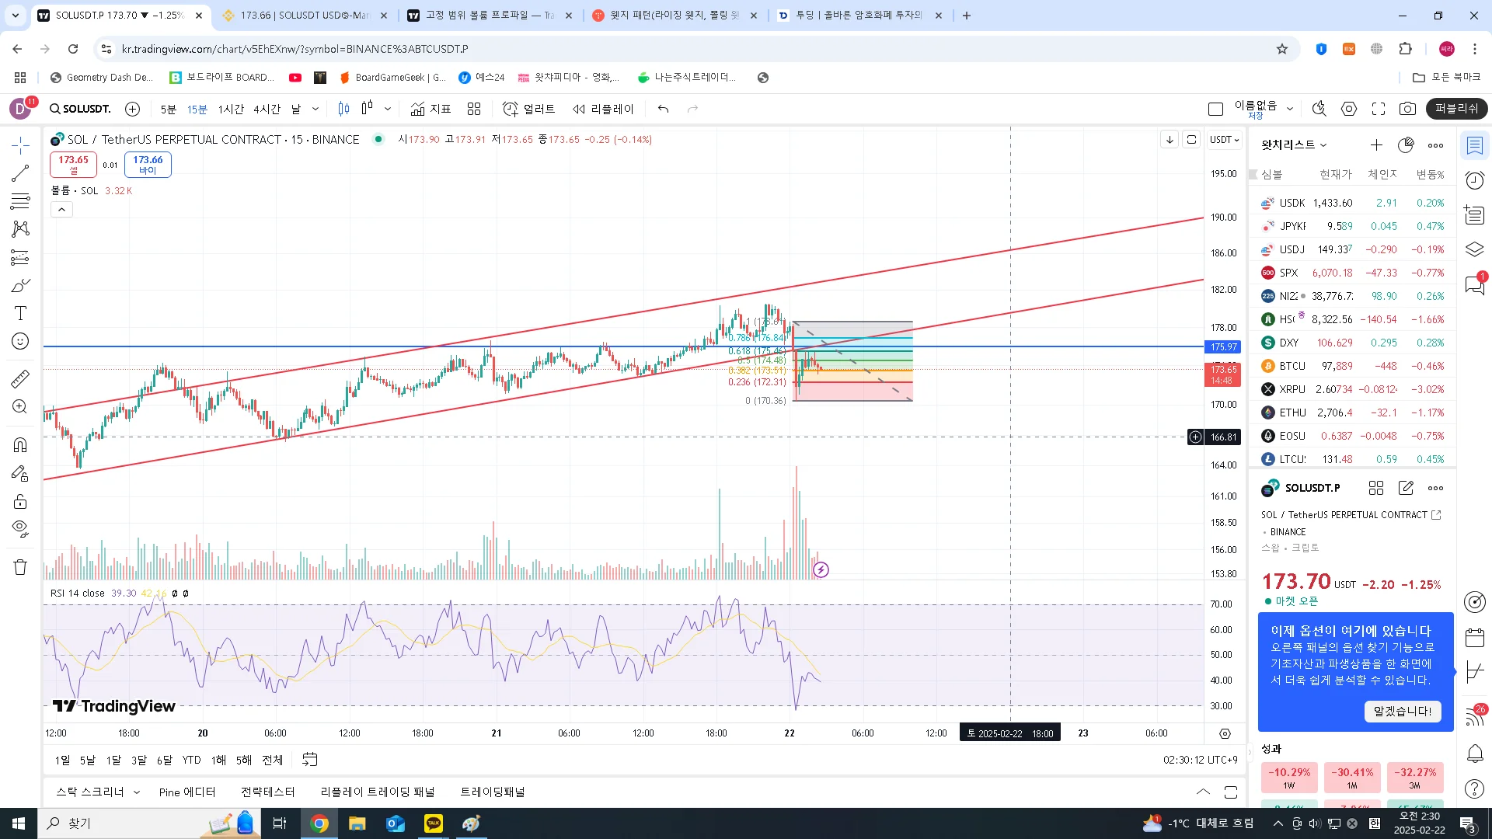Click the 알겠습니다! button
1492x839 pixels.
coord(1402,711)
